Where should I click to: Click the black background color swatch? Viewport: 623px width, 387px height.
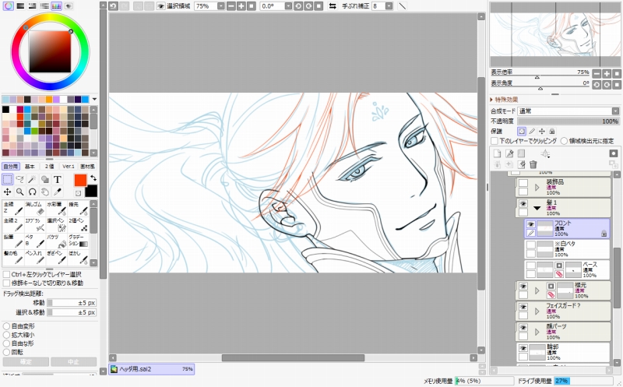click(x=91, y=191)
